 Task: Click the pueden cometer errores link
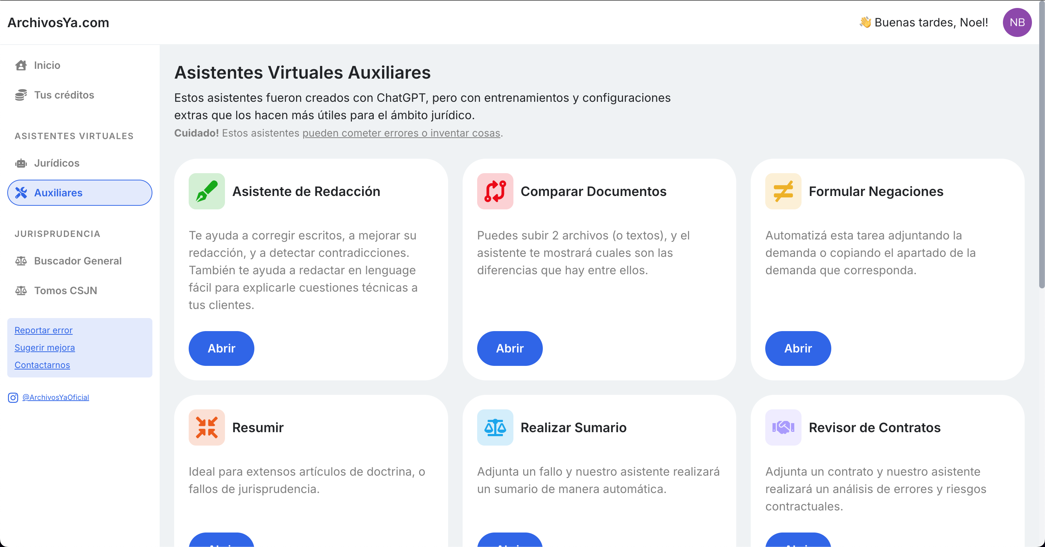[401, 133]
